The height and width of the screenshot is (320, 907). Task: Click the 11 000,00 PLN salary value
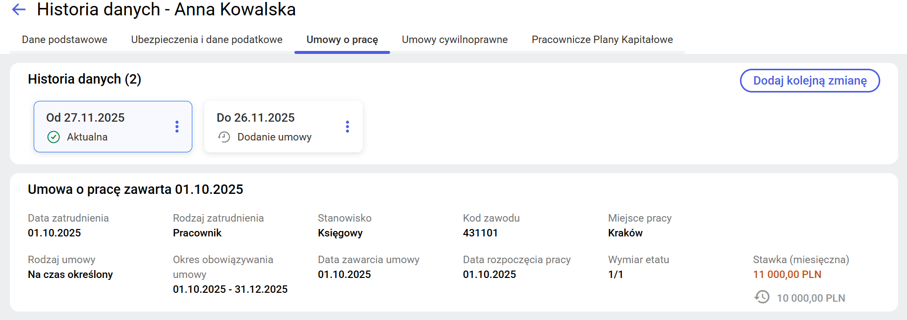point(787,274)
